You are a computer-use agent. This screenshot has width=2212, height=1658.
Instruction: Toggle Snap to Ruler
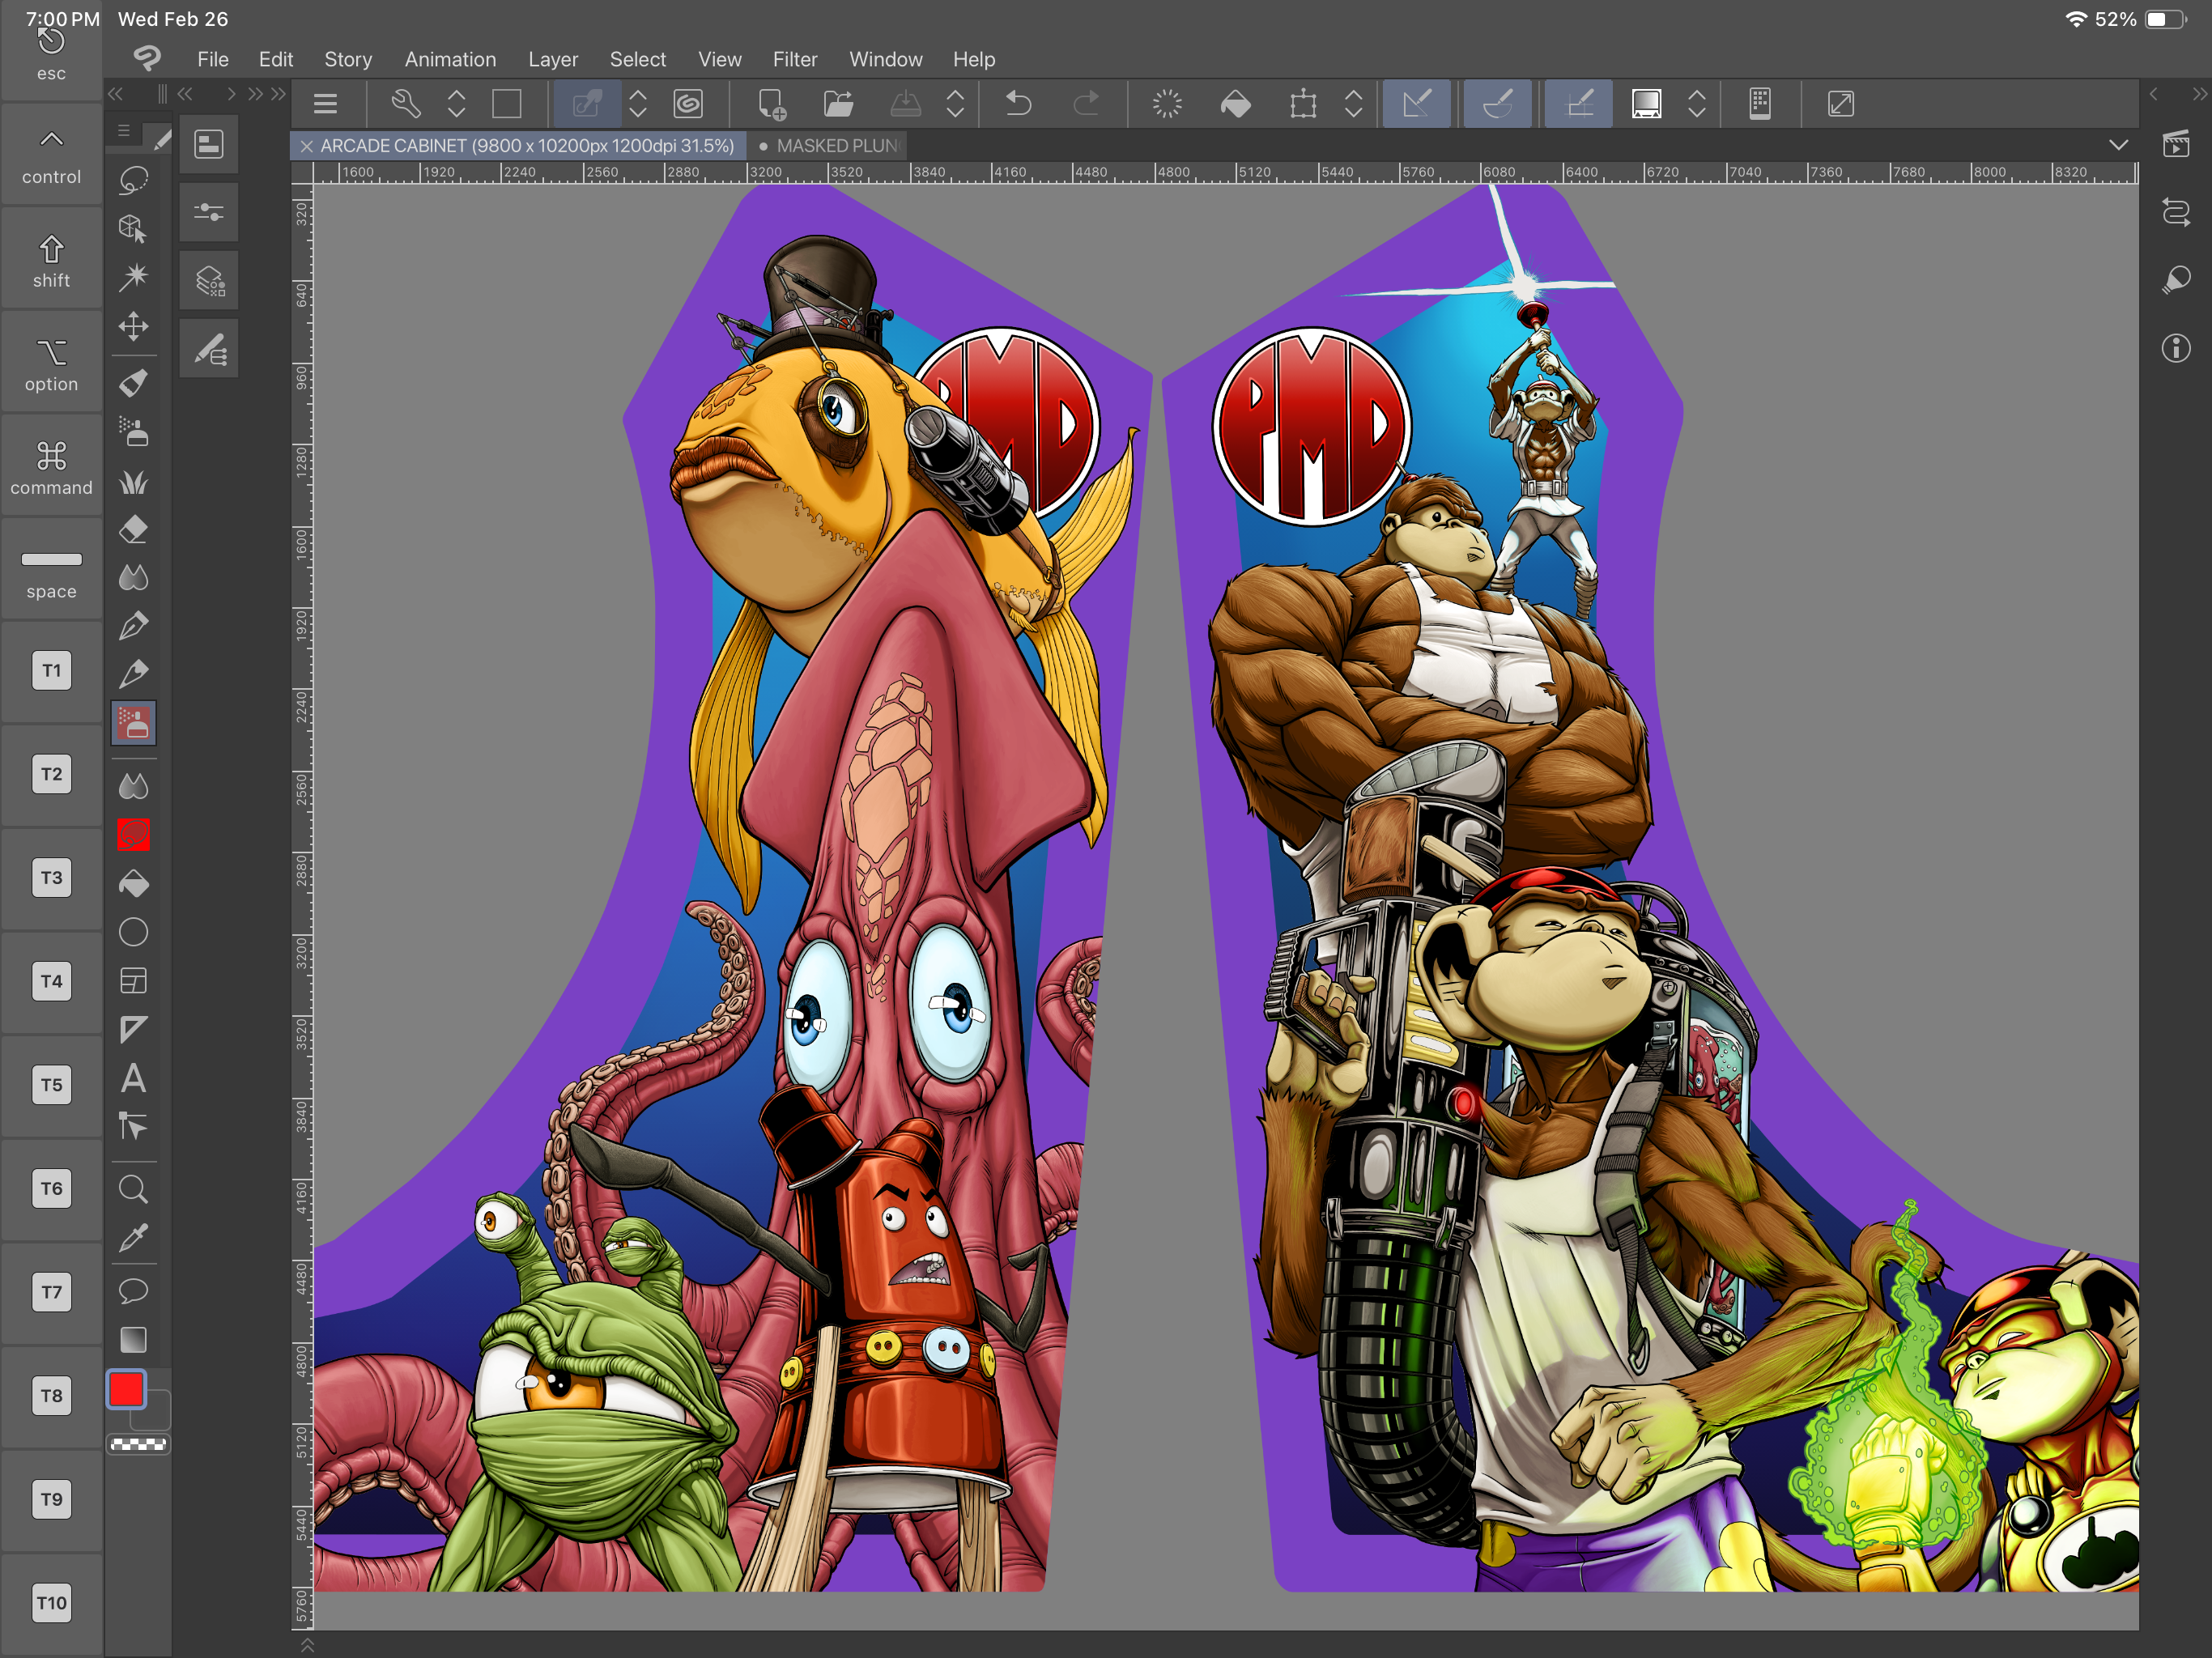tap(1416, 103)
